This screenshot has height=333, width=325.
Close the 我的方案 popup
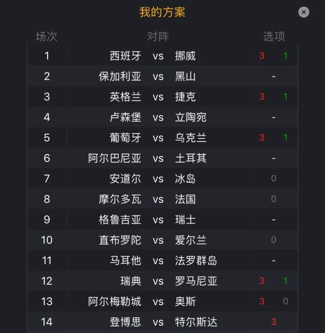(x=303, y=12)
